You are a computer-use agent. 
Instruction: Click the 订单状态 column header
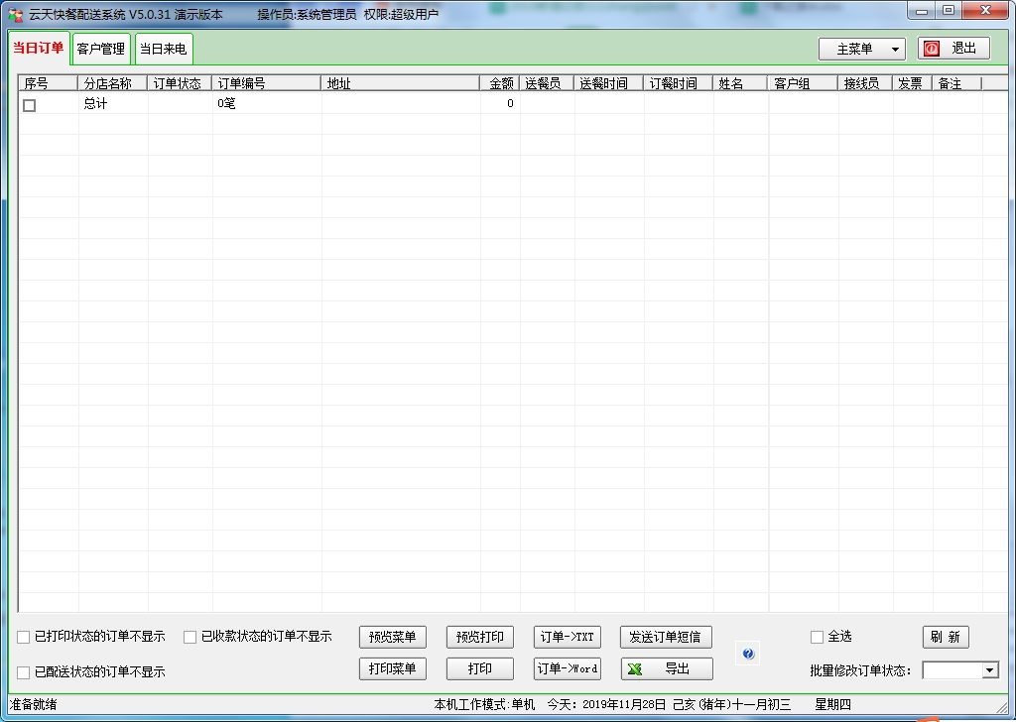pos(179,83)
